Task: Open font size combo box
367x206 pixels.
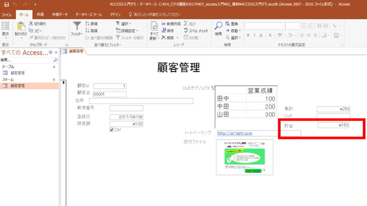Action: (293, 26)
